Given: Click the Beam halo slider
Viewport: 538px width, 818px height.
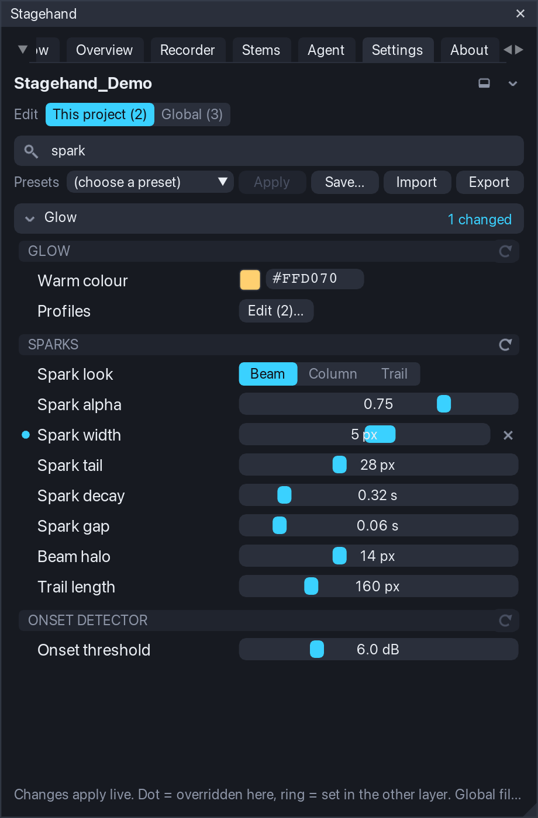Looking at the screenshot, I should pos(378,556).
